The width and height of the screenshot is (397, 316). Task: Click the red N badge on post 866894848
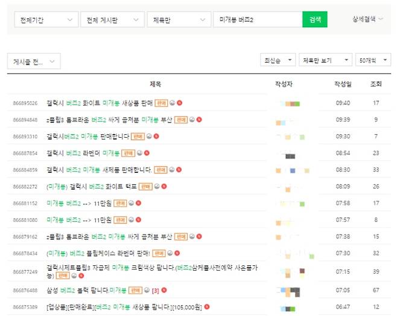point(199,120)
